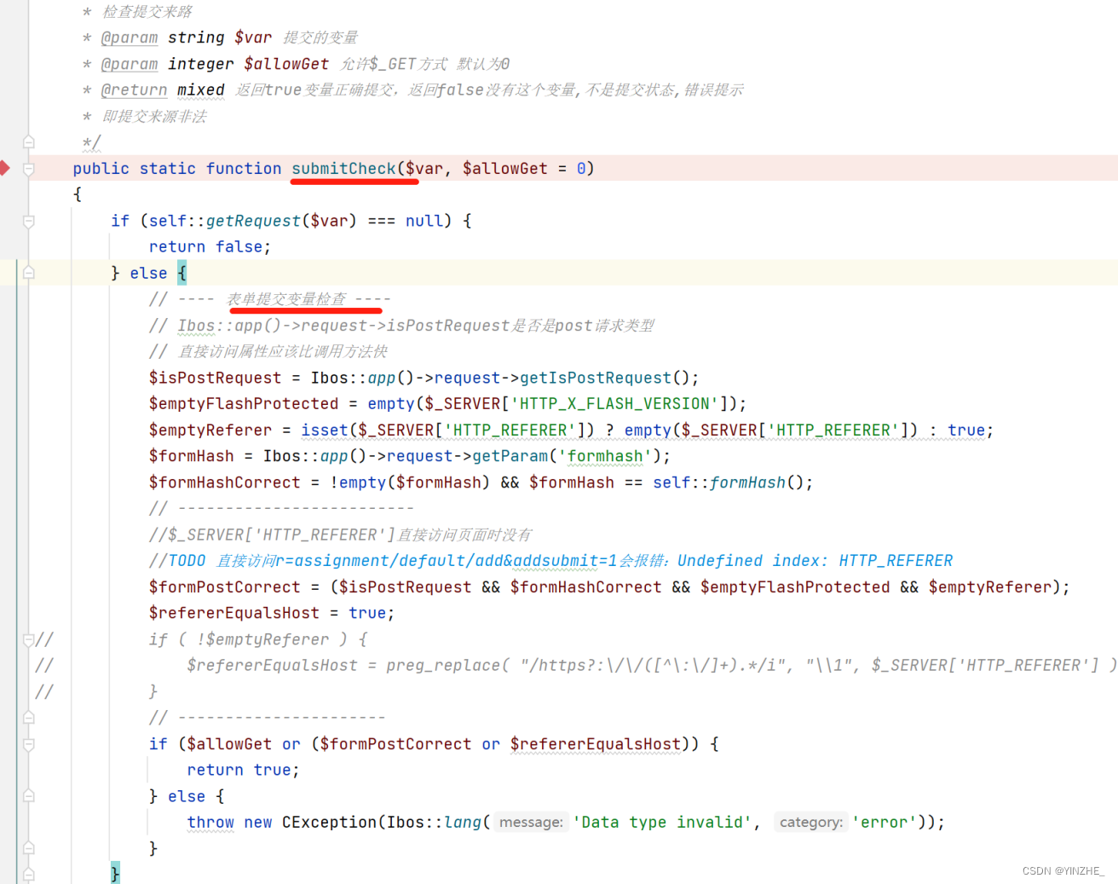Toggle fold marker at brace closing the throw block
This screenshot has width=1118, height=884.
click(x=28, y=848)
